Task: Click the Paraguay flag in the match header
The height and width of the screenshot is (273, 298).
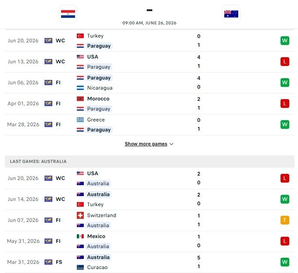Action: (68, 14)
